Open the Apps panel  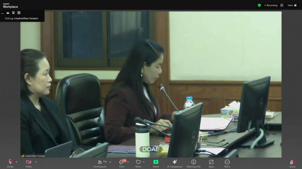(211, 163)
